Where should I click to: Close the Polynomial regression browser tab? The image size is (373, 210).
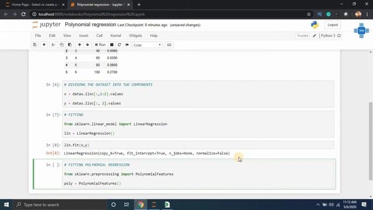tap(128, 5)
